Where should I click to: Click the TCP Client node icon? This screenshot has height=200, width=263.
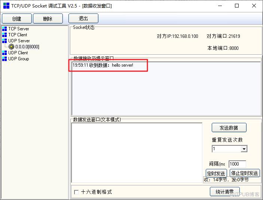4,35
